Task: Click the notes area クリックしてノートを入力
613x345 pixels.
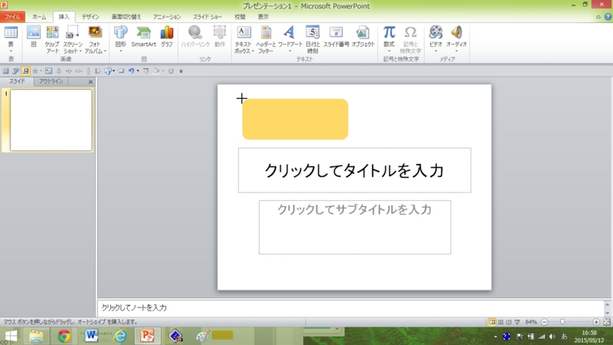Action: pyautogui.click(x=351, y=308)
